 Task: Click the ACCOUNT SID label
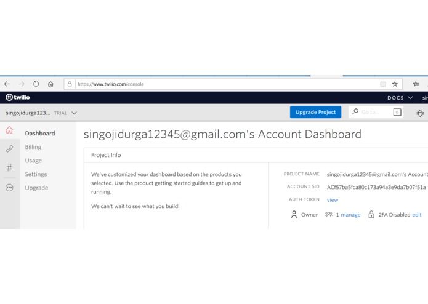coord(303,186)
